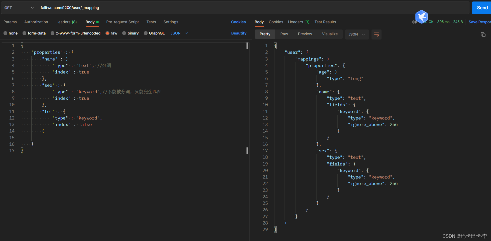The height and width of the screenshot is (241, 491).
Task: Click the blue bird floating icon
Action: click(x=422, y=16)
